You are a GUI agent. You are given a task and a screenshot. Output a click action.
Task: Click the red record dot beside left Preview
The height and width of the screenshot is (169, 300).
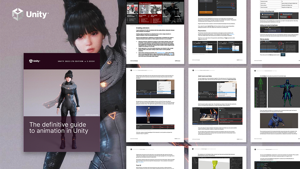coord(271,17)
